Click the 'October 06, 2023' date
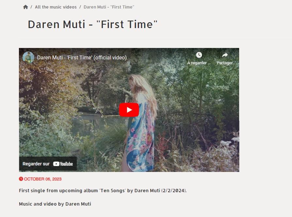This screenshot has width=292, height=217. pyautogui.click(x=43, y=179)
